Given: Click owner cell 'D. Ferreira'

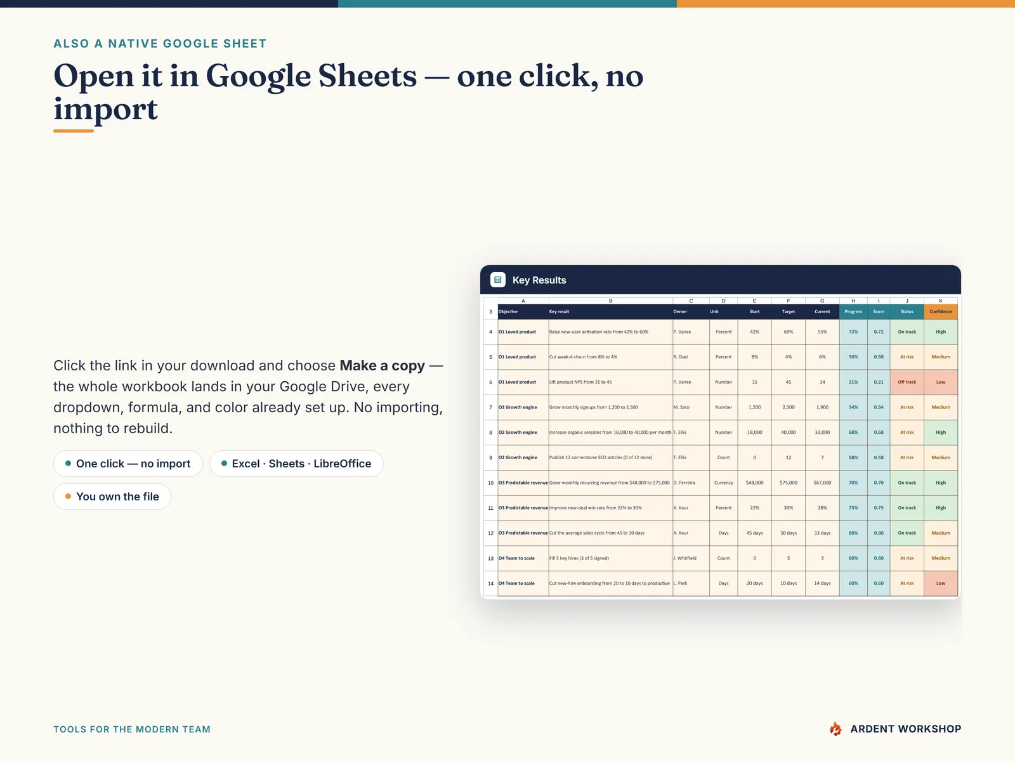Looking at the screenshot, I should pos(691,483).
